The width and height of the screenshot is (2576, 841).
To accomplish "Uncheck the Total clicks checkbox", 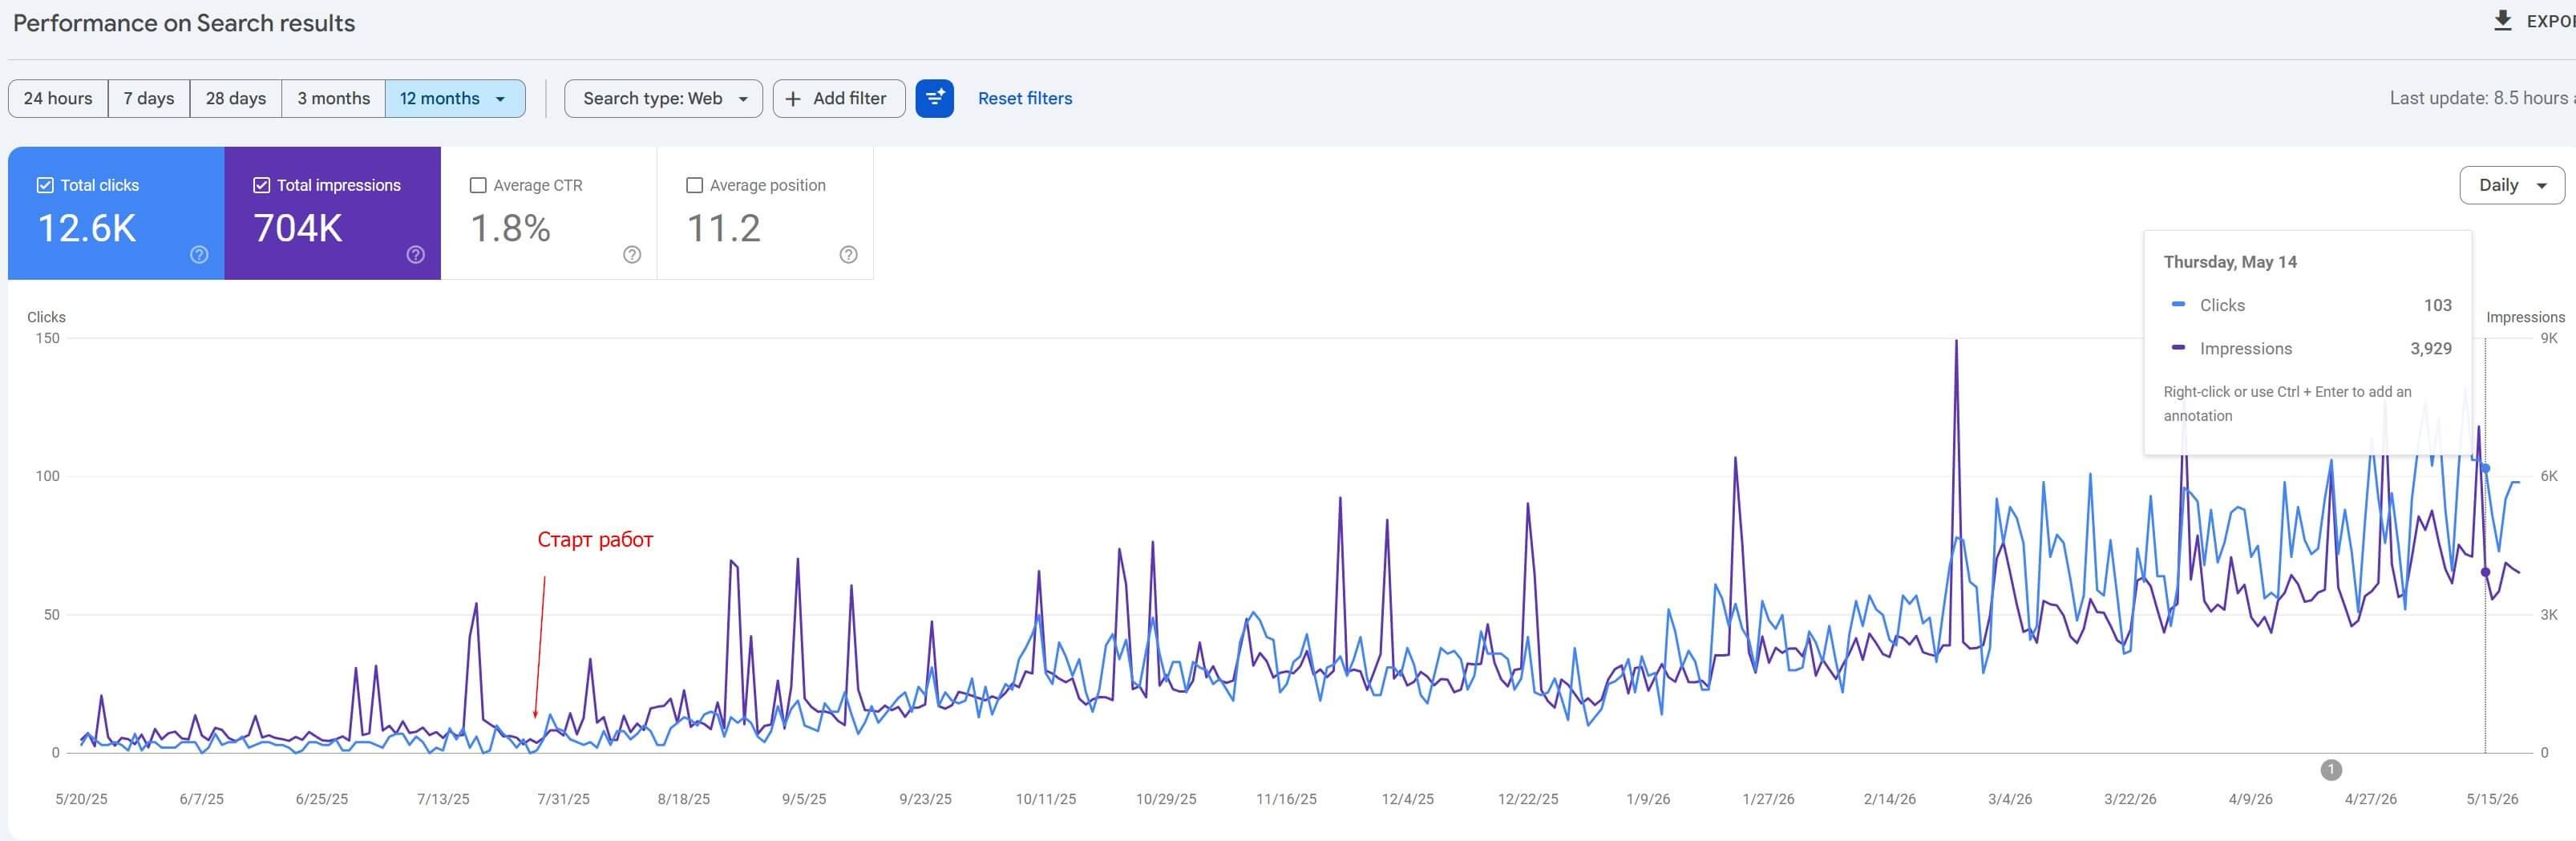I will (x=45, y=185).
